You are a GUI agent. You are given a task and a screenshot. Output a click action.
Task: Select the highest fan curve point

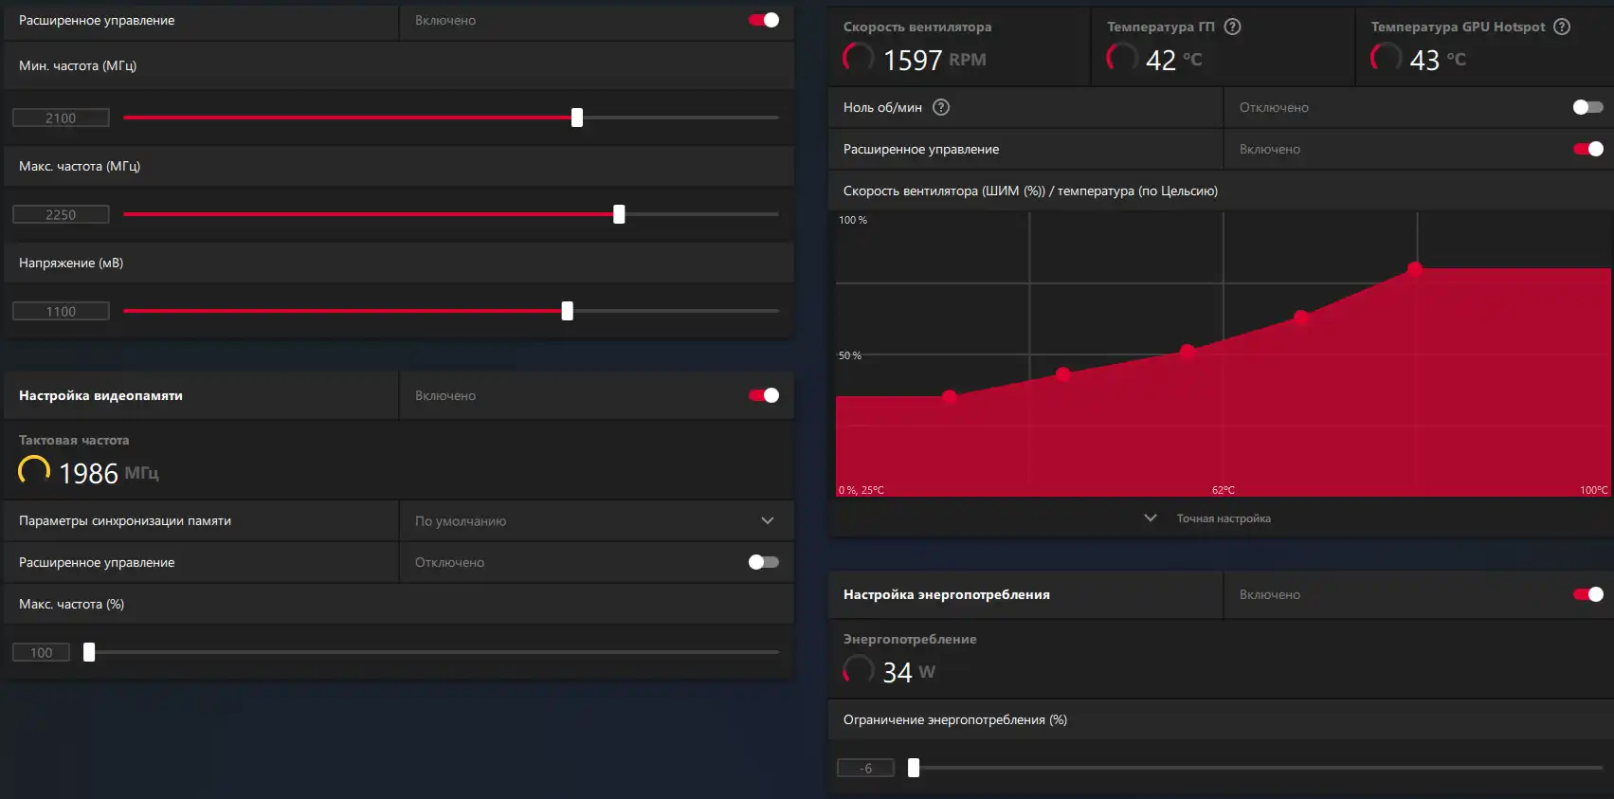click(x=1415, y=269)
